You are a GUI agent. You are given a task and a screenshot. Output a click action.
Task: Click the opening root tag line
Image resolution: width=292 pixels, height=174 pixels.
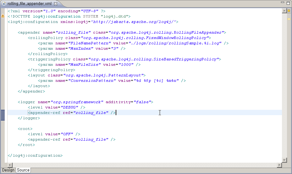pyautogui.click(x=25, y=129)
